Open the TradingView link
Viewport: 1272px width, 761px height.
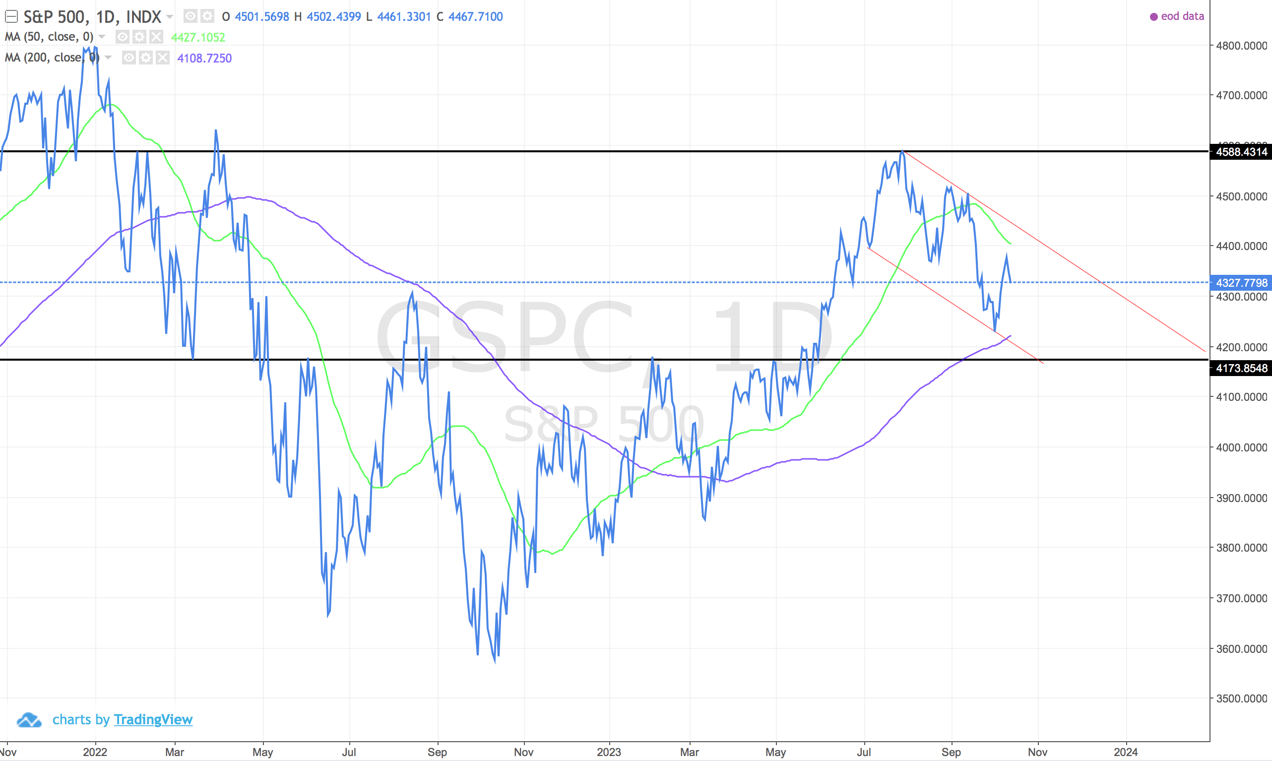tap(153, 720)
